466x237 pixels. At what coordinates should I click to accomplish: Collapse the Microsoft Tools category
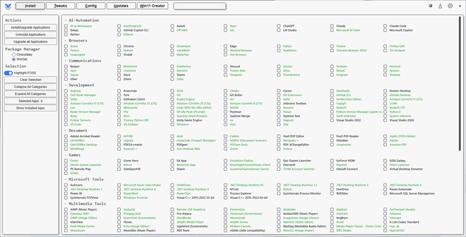pyautogui.click(x=84, y=179)
